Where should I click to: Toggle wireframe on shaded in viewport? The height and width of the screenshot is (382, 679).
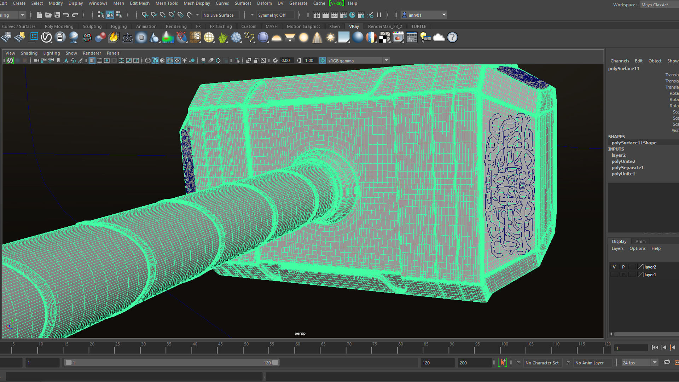(x=170, y=60)
